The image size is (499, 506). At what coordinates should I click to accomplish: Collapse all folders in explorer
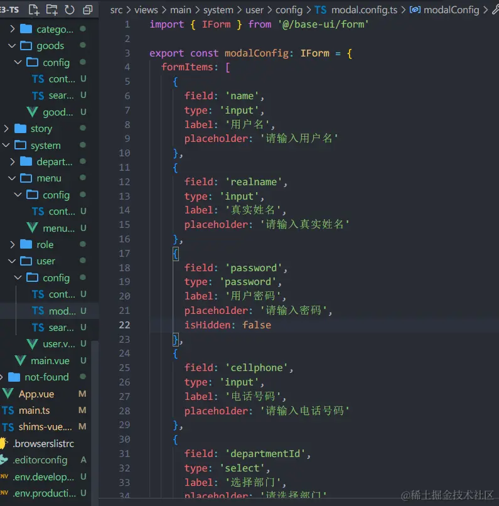pos(87,9)
